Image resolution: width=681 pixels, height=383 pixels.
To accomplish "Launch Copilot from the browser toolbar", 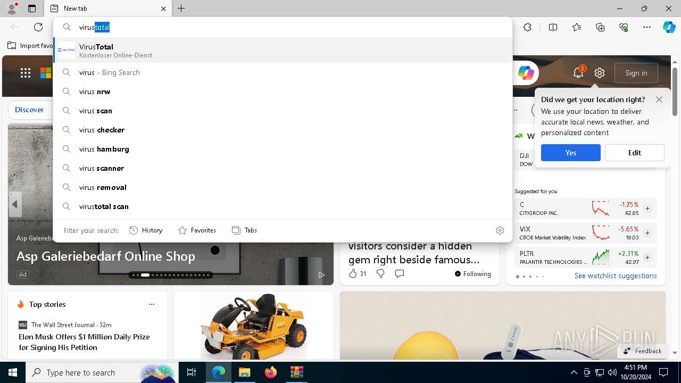I will point(669,27).
